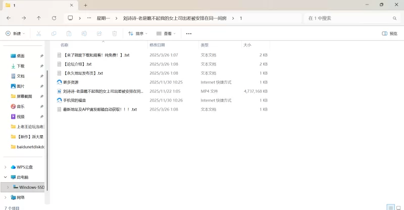Open the 排序 sort dropdown
This screenshot has height=210, width=404.
point(137,34)
